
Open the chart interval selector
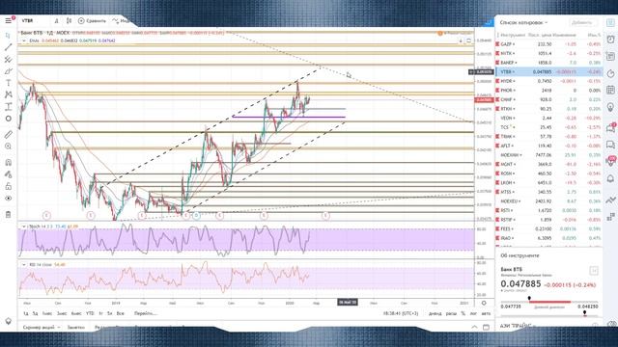pos(56,21)
